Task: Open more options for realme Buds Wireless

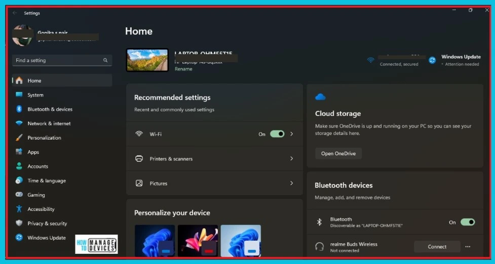Action: point(468,247)
